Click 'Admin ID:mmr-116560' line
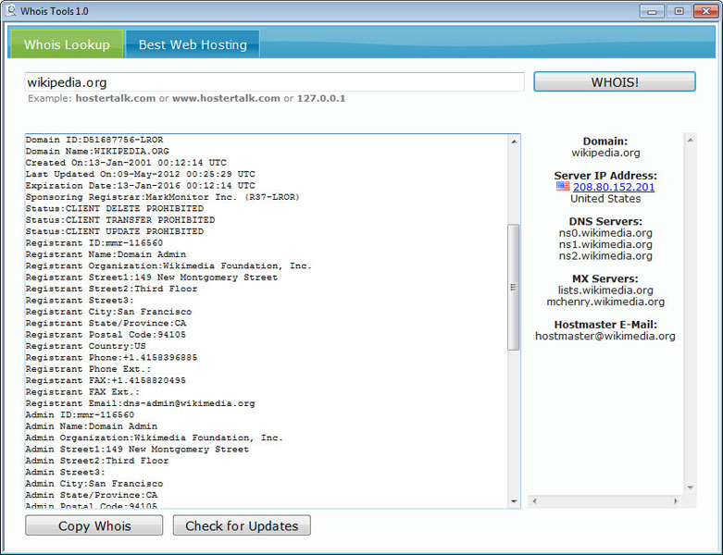Screen dimensions: 723x555 [80, 415]
